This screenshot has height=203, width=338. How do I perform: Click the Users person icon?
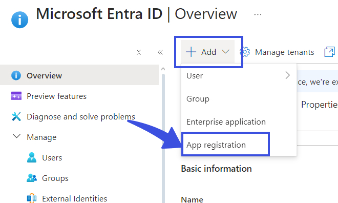pos(32,157)
